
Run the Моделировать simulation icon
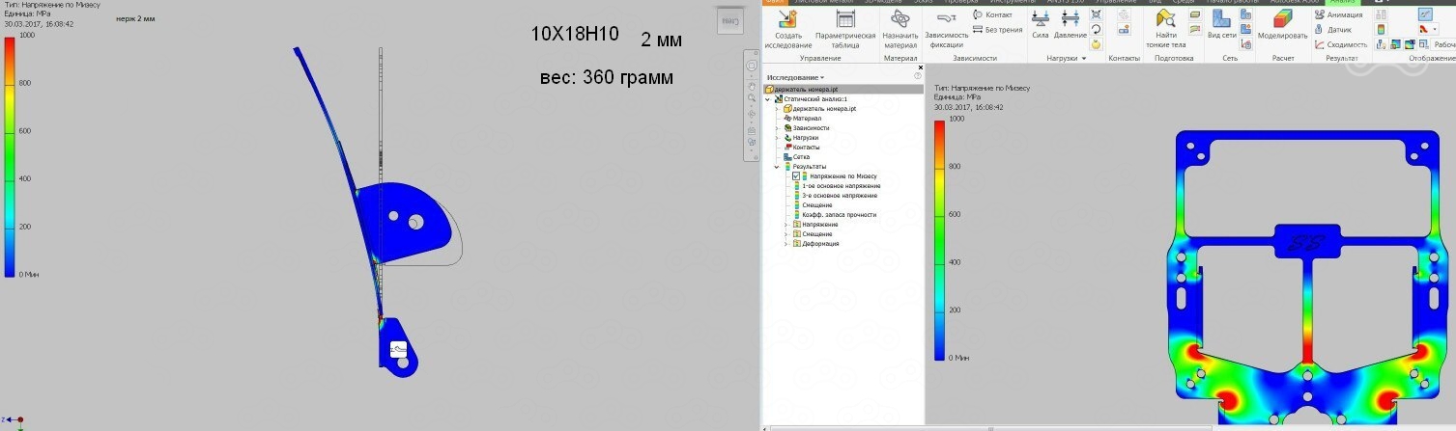[1282, 20]
